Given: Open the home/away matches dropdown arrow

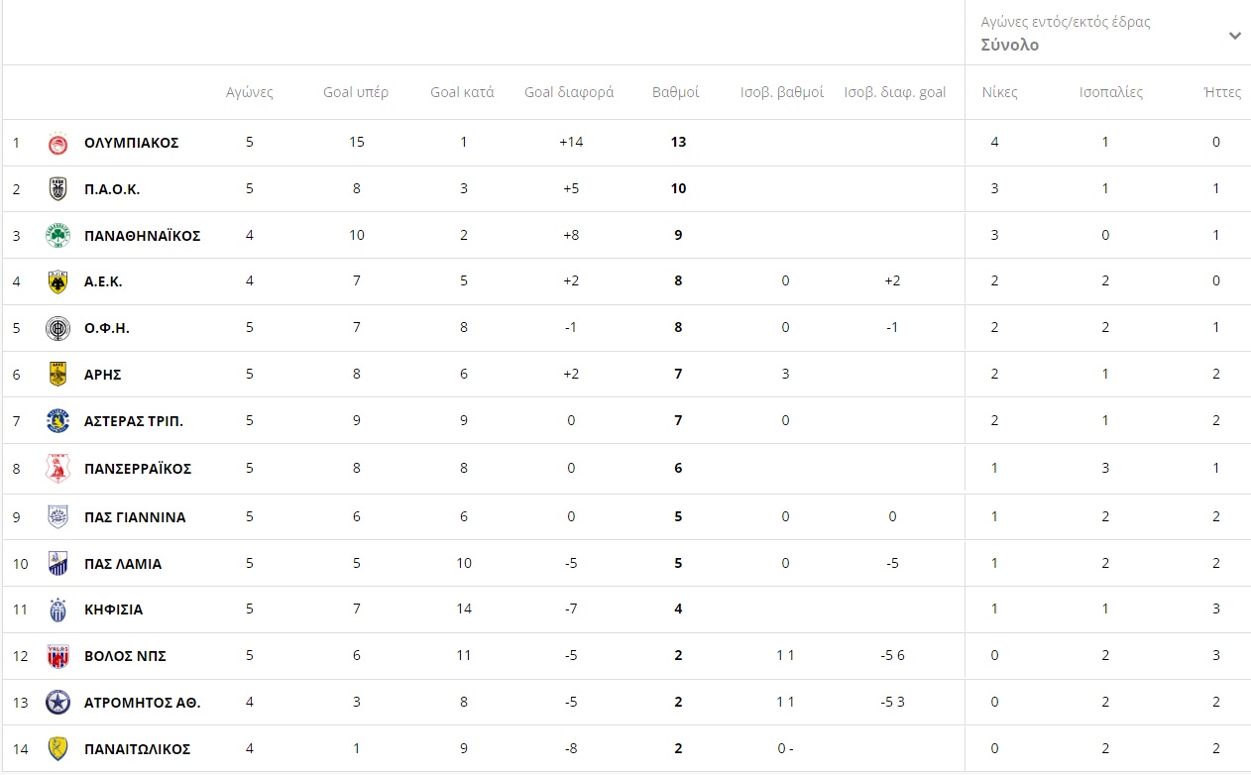Looking at the screenshot, I should click(1234, 36).
